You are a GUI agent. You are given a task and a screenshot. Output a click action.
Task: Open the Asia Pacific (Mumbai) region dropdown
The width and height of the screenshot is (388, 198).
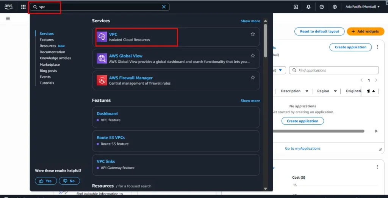pyautogui.click(x=363, y=7)
